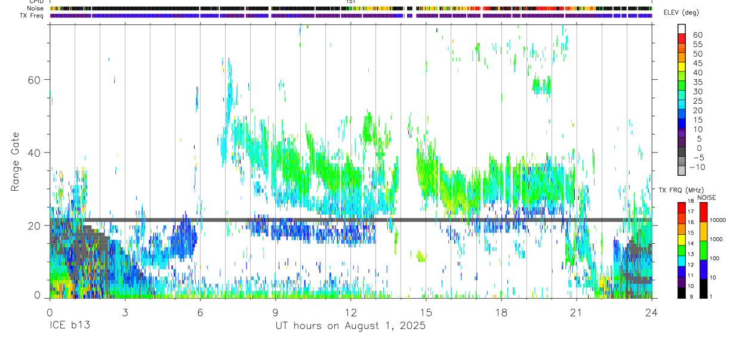Viewport: 733px width, 338px height.
Task: Click the blue cell of NOISE bar
Action: point(703,269)
